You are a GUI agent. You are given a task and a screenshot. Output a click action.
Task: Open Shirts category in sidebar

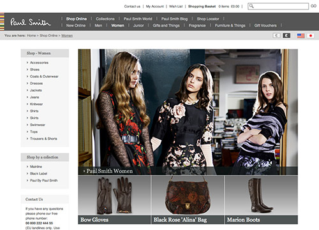[34, 111]
